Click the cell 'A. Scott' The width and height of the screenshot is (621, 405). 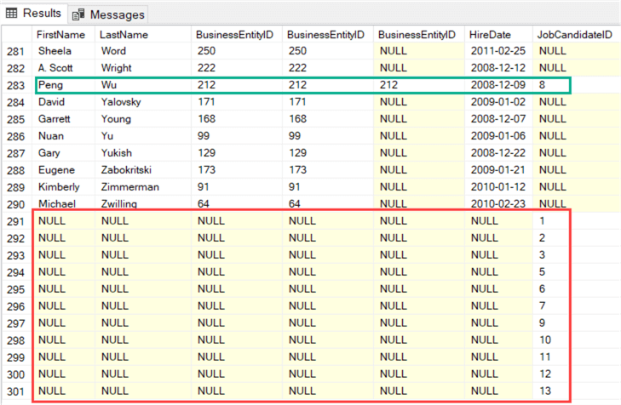pos(63,68)
